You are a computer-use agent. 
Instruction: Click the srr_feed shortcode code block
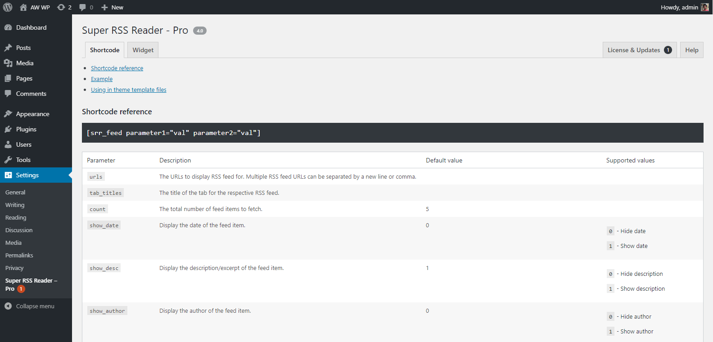[393, 133]
